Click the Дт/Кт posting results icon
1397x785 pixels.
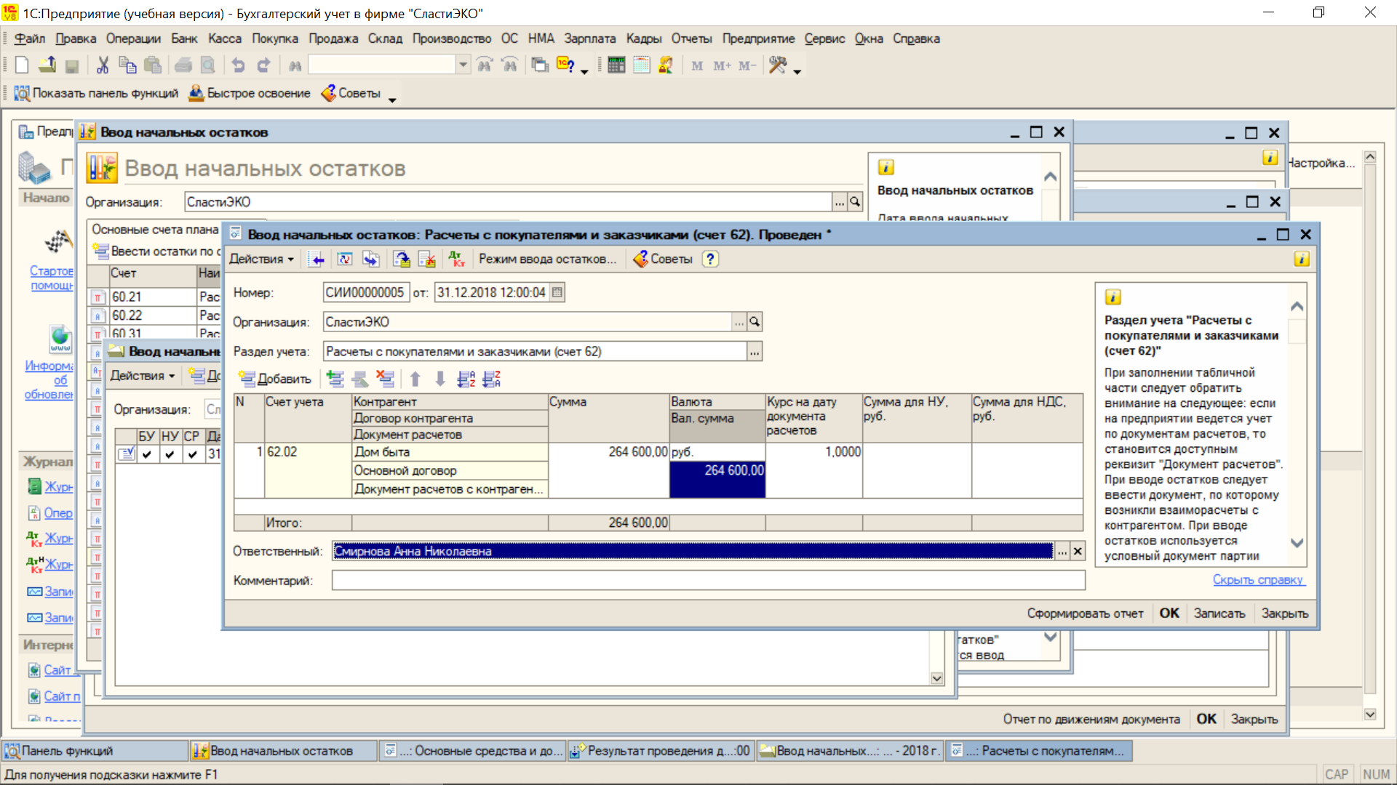456,259
